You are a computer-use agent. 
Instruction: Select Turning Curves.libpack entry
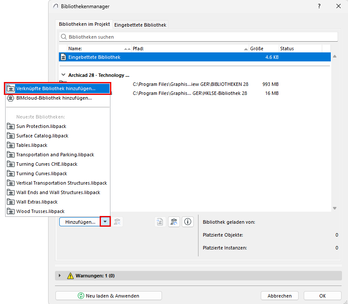(58, 173)
